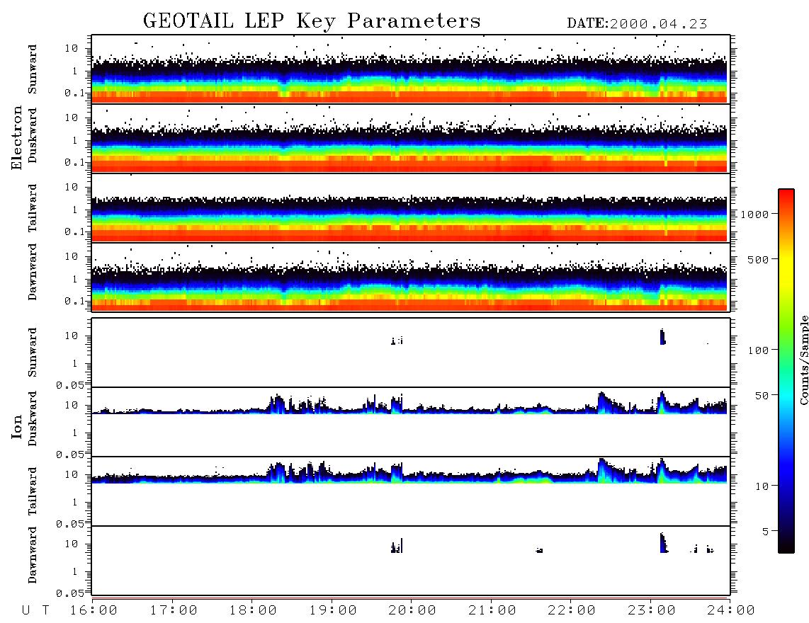This screenshot has height=623, width=809.
Task: Click the 16:00 time tick label
Action: [x=94, y=611]
